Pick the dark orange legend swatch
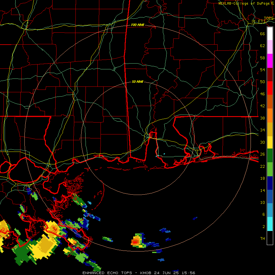 tap(270, 102)
